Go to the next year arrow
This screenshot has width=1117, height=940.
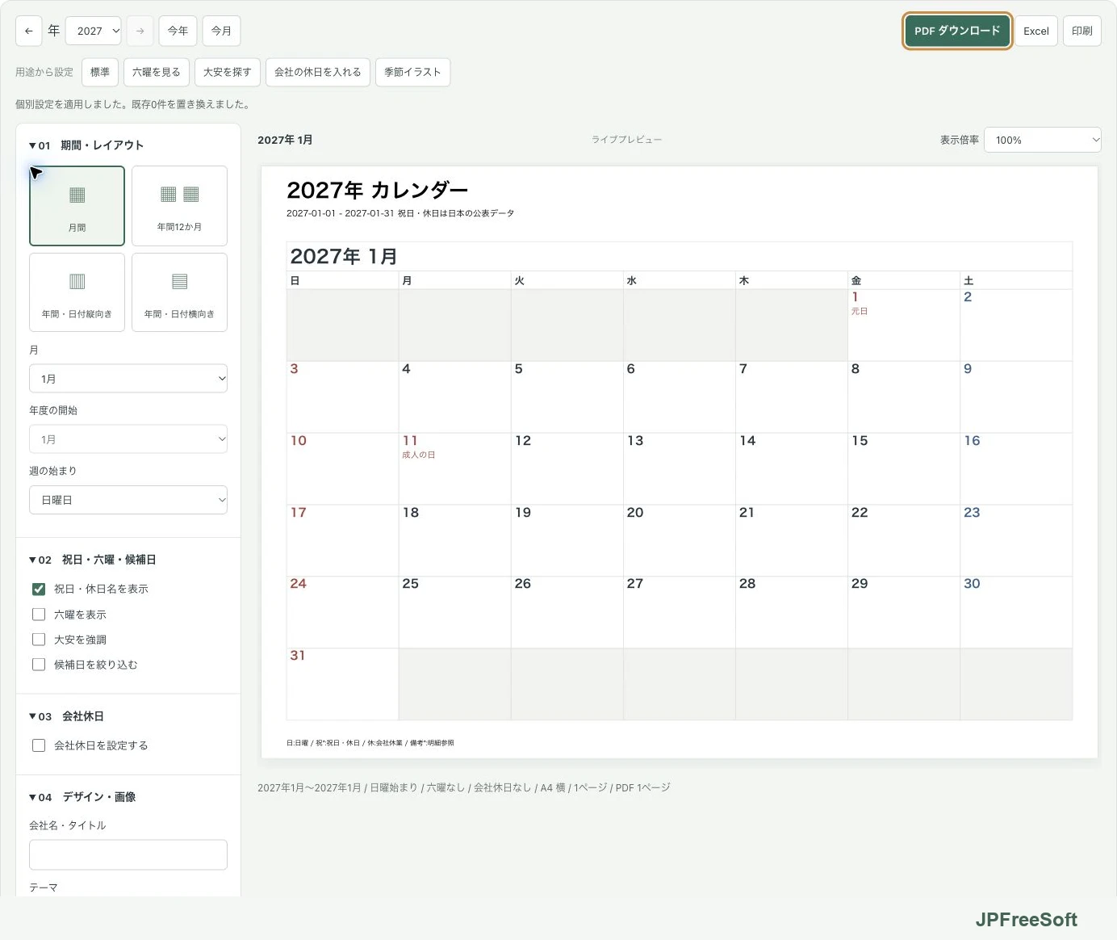click(x=140, y=31)
